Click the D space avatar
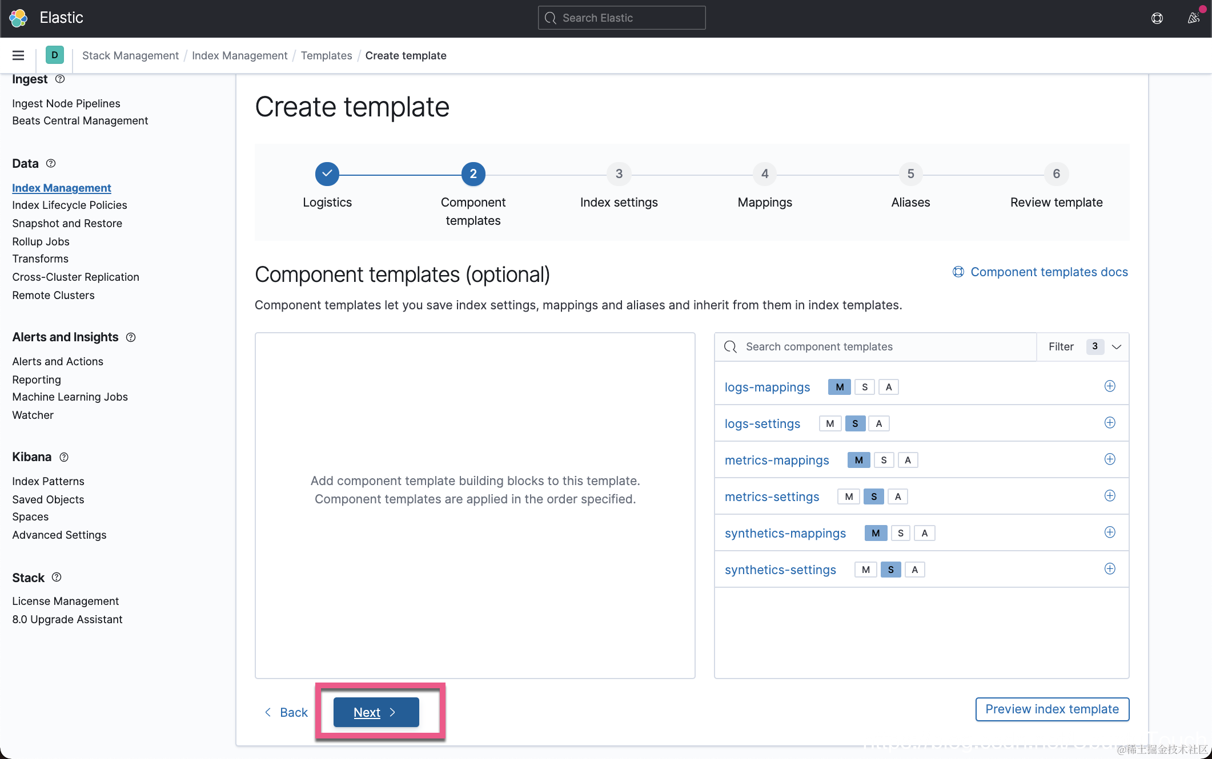Screen dimensions: 1212x759 pyautogui.click(x=54, y=55)
